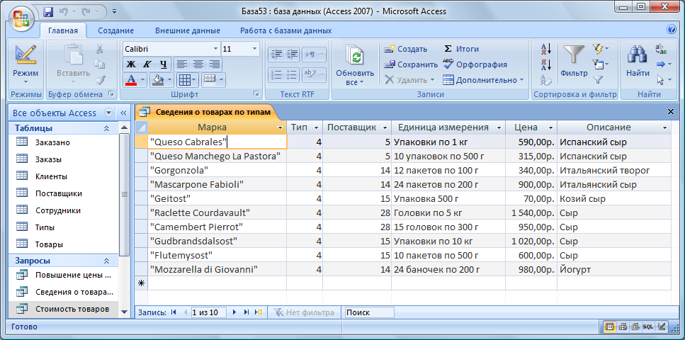Open the Поставщики table
Screen dimensions: 685x340
(59, 193)
